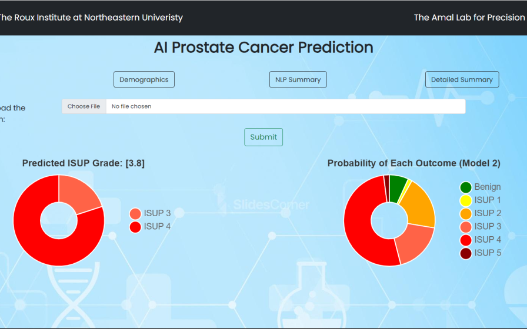This screenshot has height=329, width=527.
Task: Toggle the Benign legend entry
Action: coord(466,187)
